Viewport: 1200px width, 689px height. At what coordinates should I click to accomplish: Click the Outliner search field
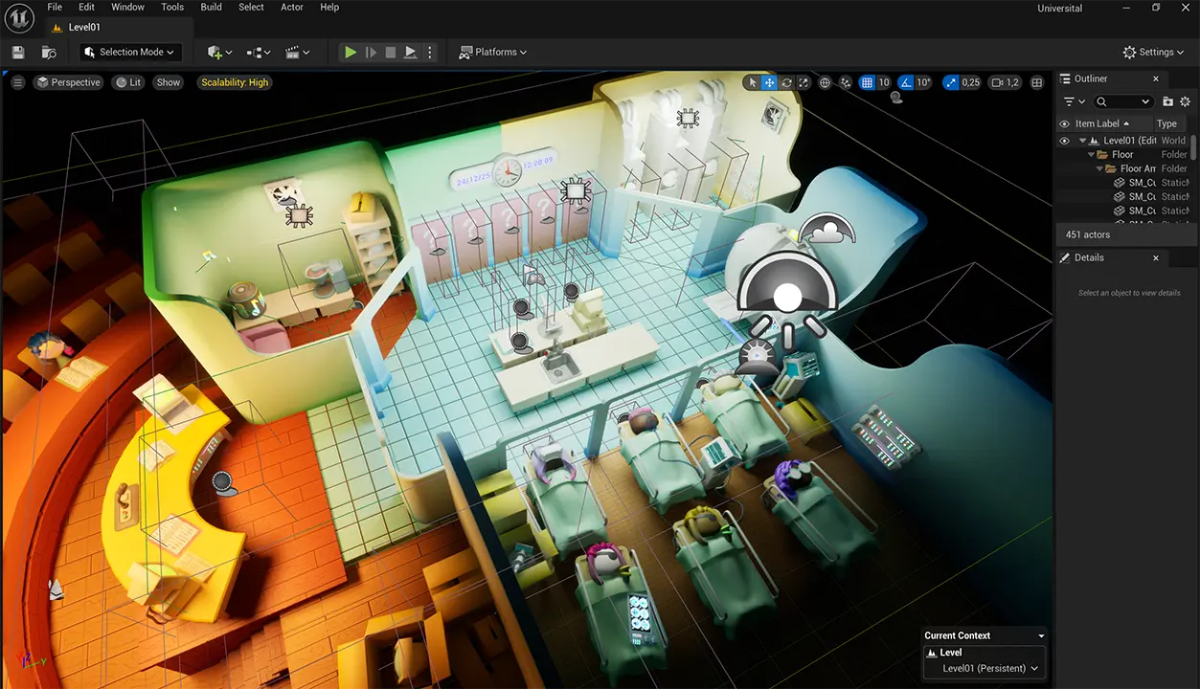(x=1124, y=101)
